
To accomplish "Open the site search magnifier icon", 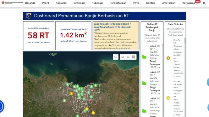I will tap(204, 3).
